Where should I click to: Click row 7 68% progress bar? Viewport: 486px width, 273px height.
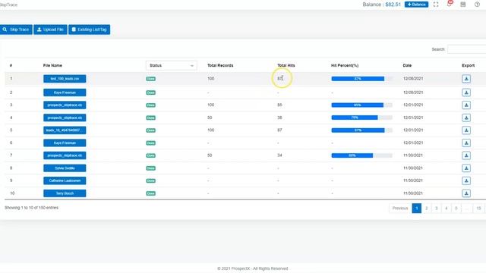(361, 155)
